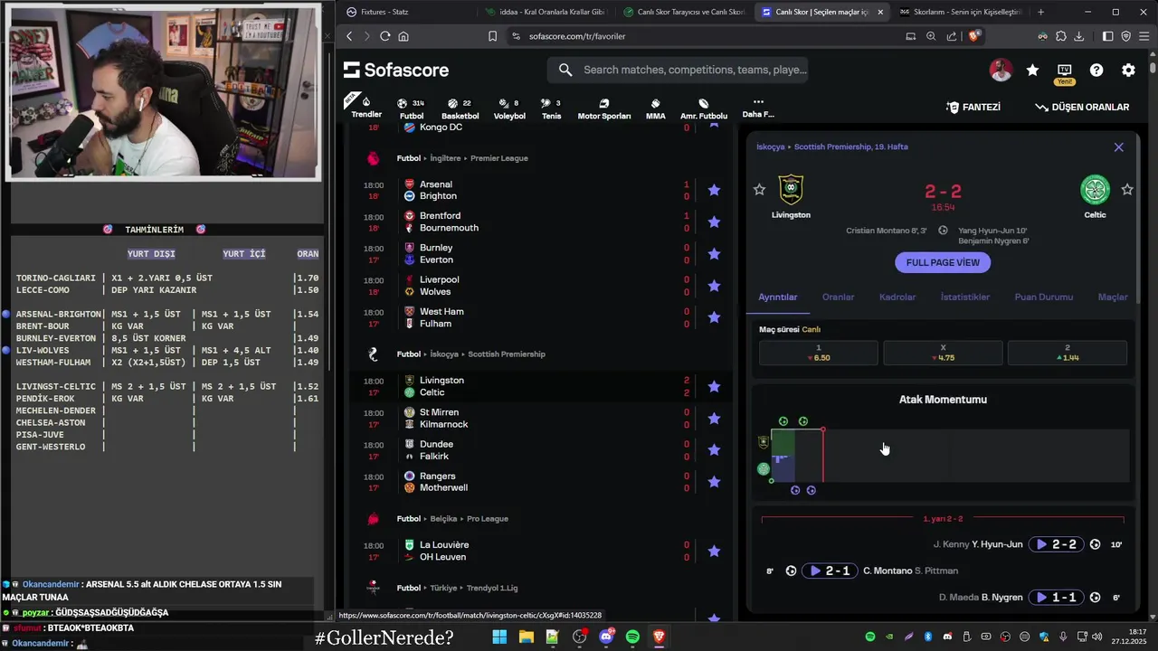
Task: Expand the Daha Fazla sports menu
Action: (x=758, y=108)
